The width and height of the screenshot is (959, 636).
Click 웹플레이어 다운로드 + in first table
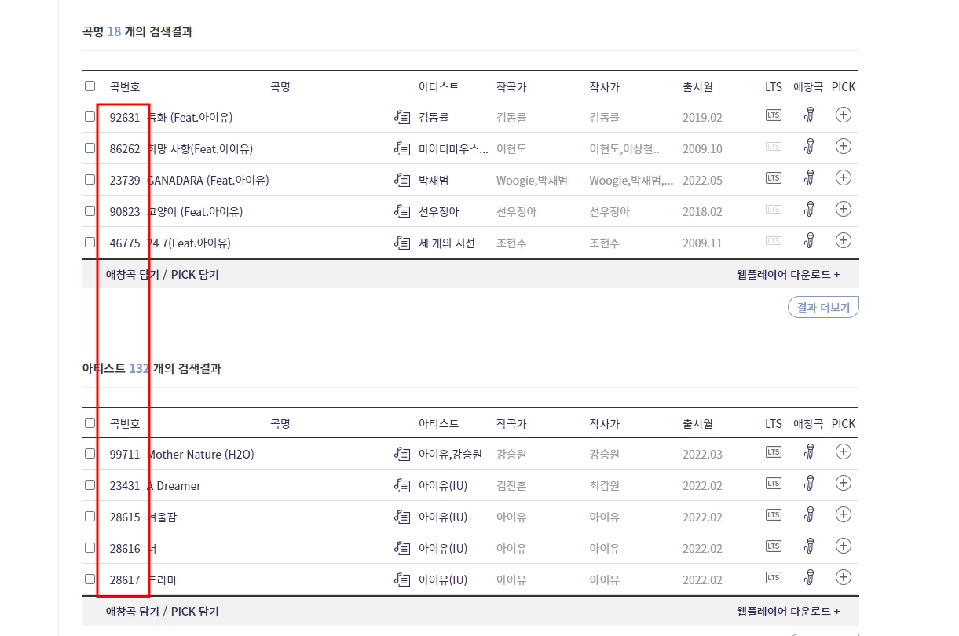[x=788, y=275]
